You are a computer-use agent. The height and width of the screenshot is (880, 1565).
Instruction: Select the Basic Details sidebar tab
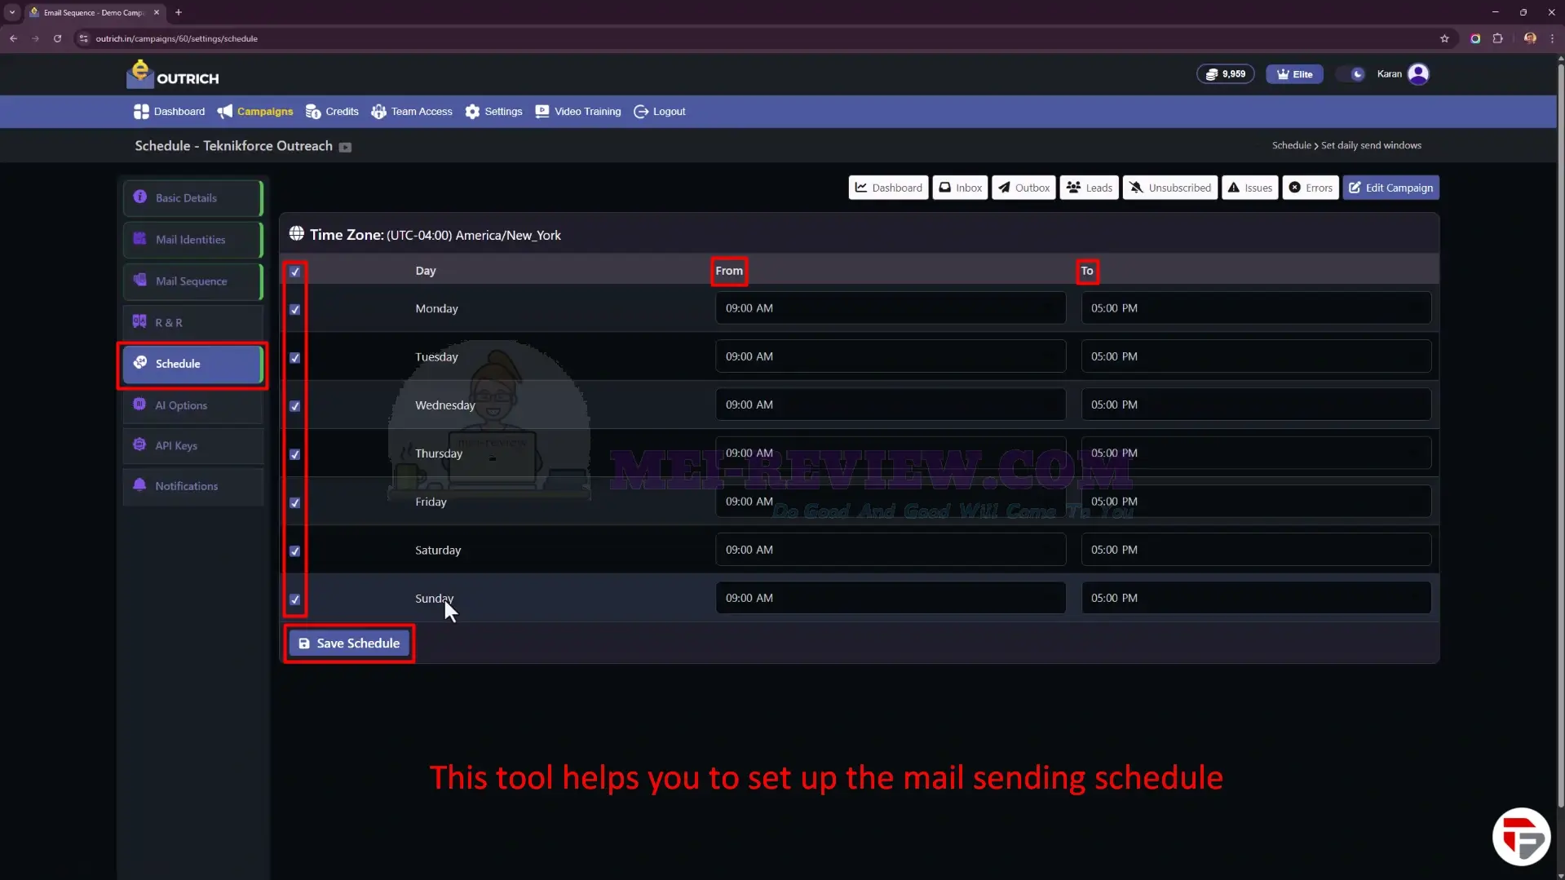[193, 198]
